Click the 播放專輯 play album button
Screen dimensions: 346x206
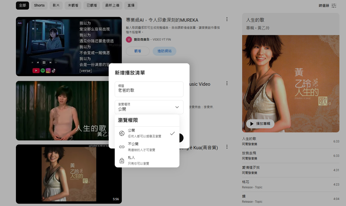(260, 124)
